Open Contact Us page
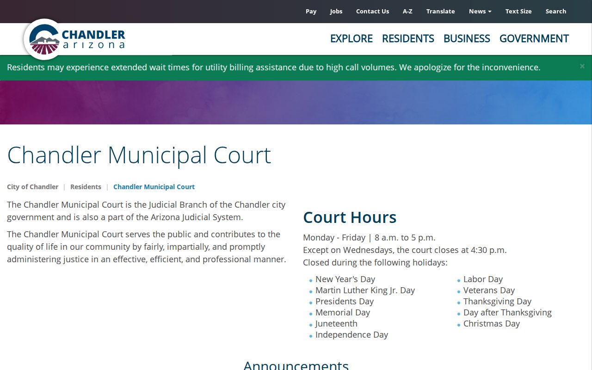 [372, 12]
